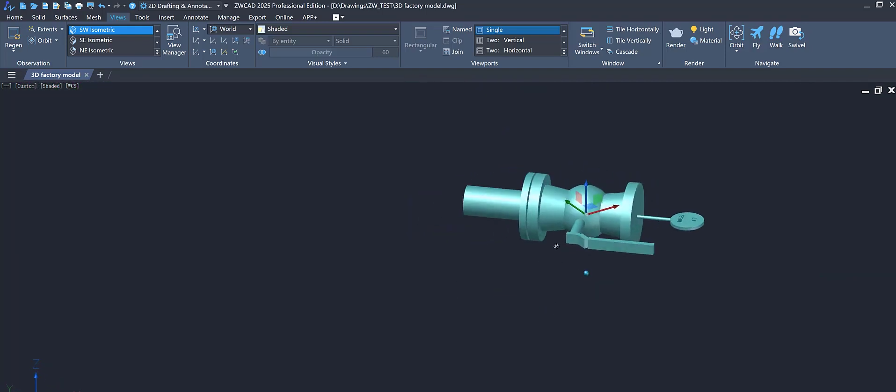
Task: Open the 2D Drafting & Annotation workspace dropdown
Action: tap(218, 6)
